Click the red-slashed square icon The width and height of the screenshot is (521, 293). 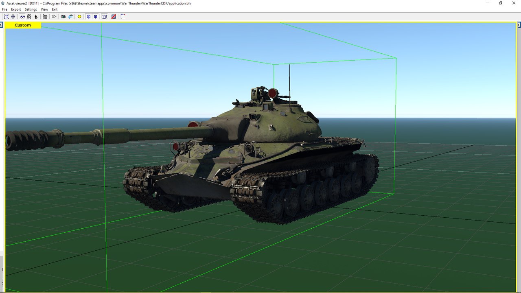click(114, 17)
